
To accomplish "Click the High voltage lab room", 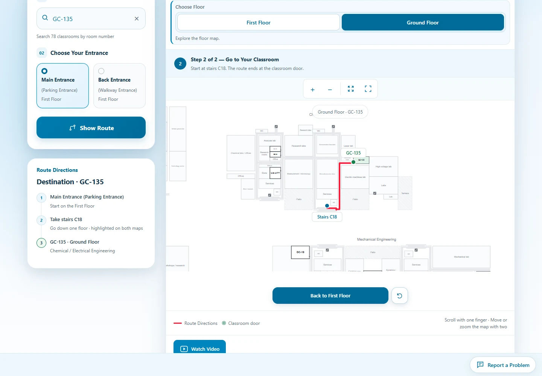I will coord(384,166).
